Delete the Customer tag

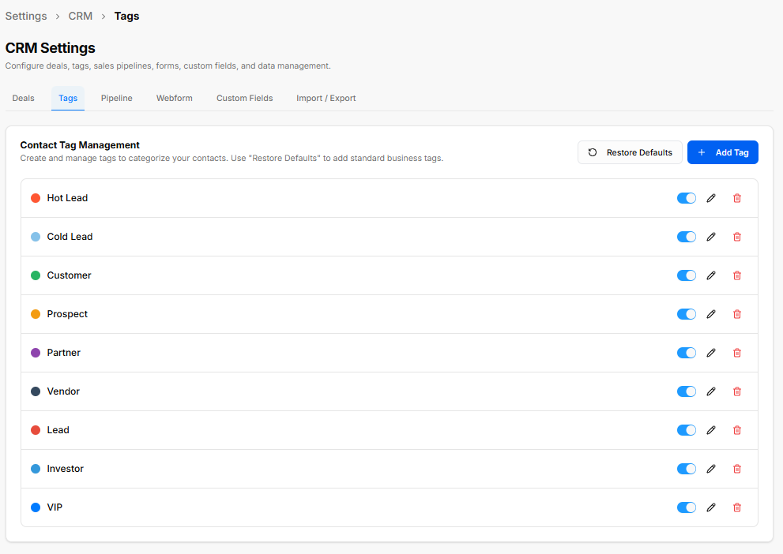coord(737,275)
